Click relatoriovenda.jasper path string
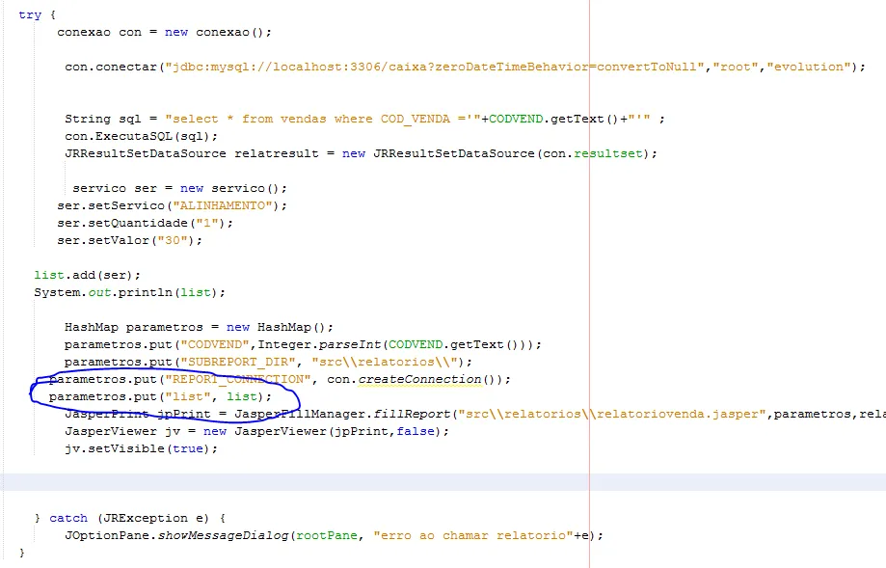 [x=612, y=415]
